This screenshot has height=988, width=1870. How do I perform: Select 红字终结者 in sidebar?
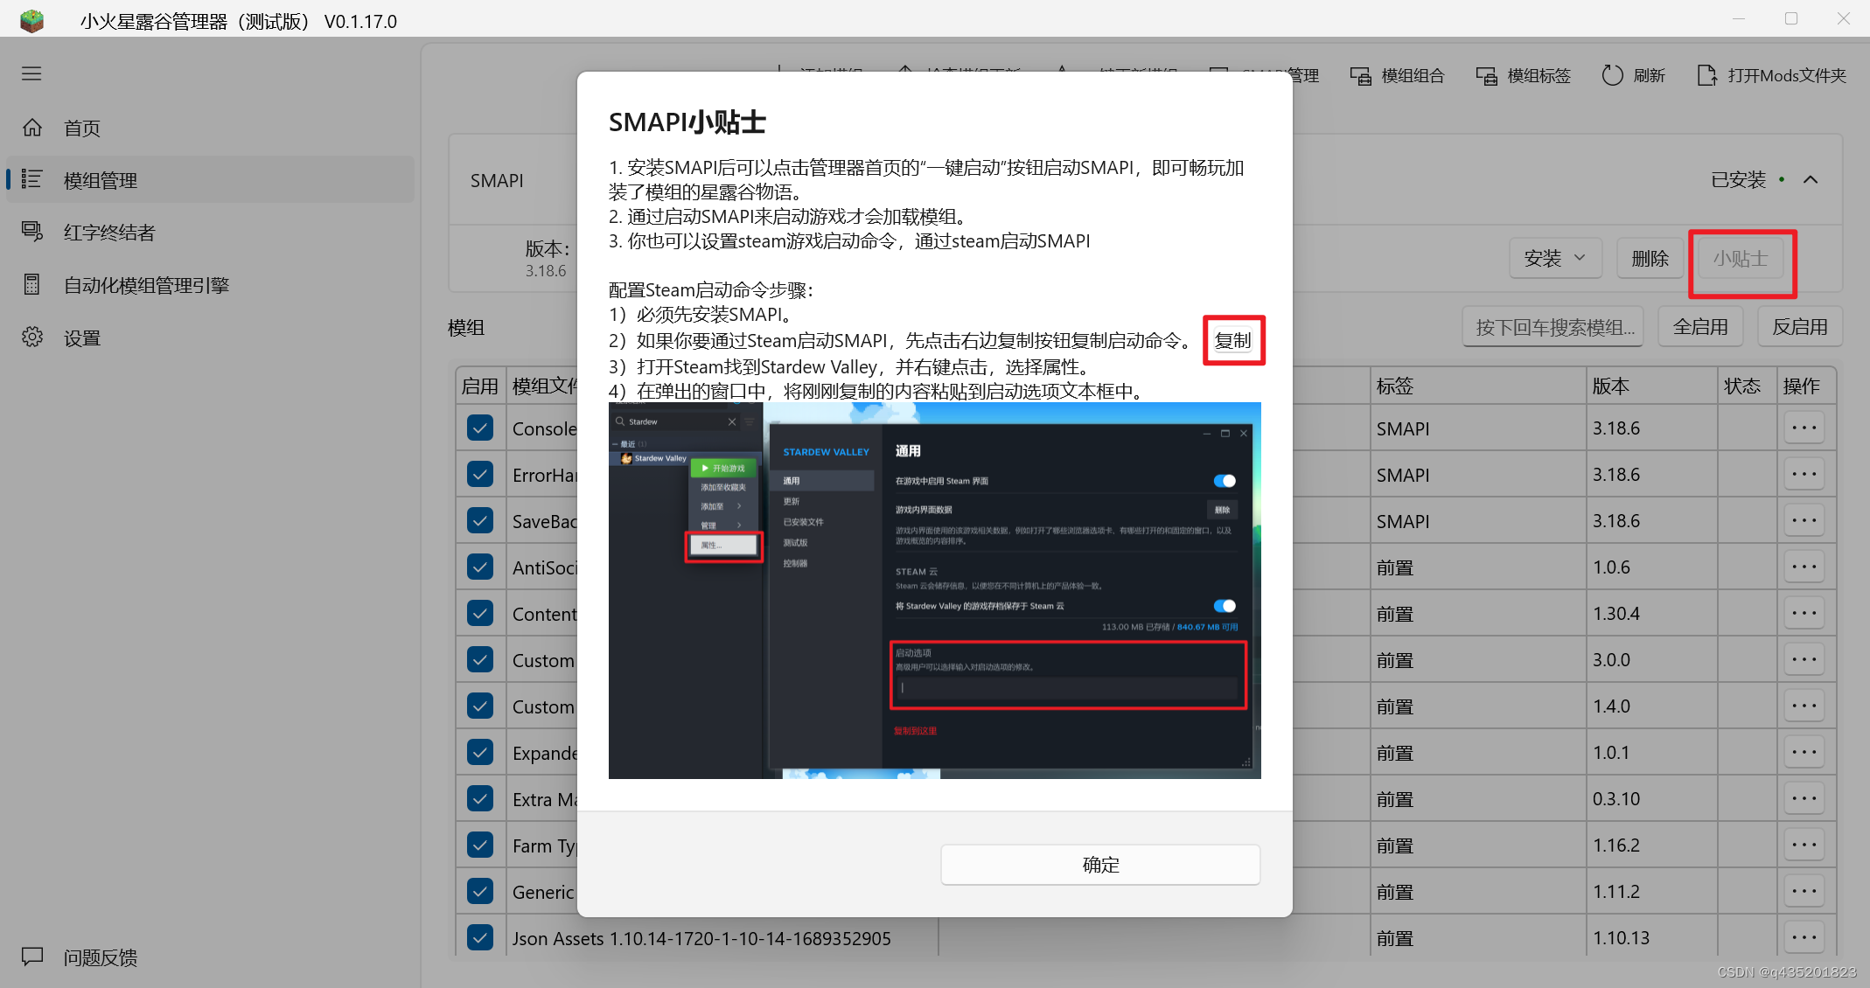point(108,233)
